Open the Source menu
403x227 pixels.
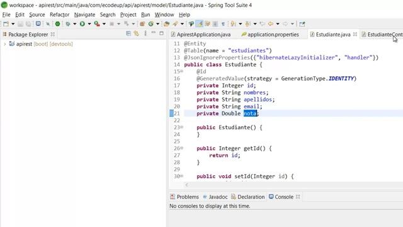pos(37,15)
